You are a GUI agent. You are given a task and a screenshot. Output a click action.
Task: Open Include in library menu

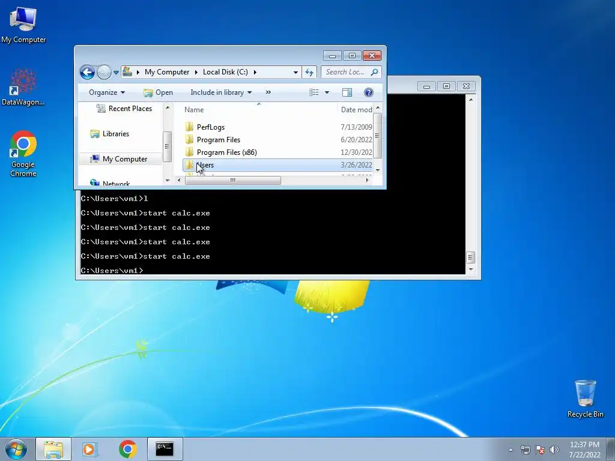coord(221,92)
